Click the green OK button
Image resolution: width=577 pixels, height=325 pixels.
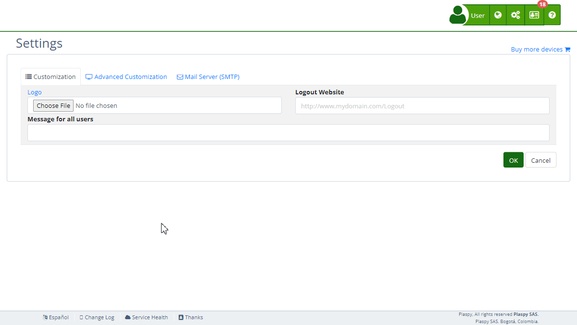(x=513, y=160)
